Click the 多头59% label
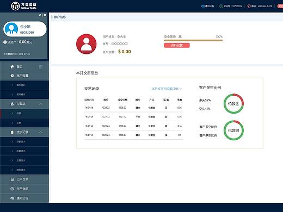This screenshot has height=212, width=283. pos(205,100)
